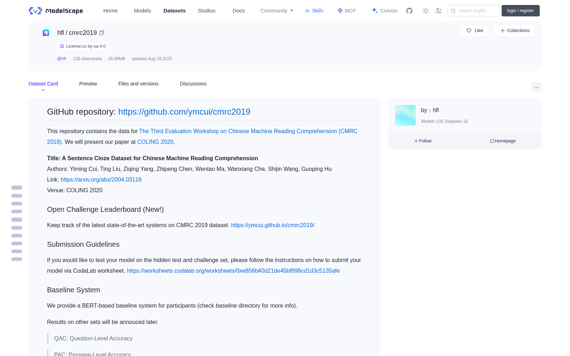Click the Civision star icon

coord(375,11)
